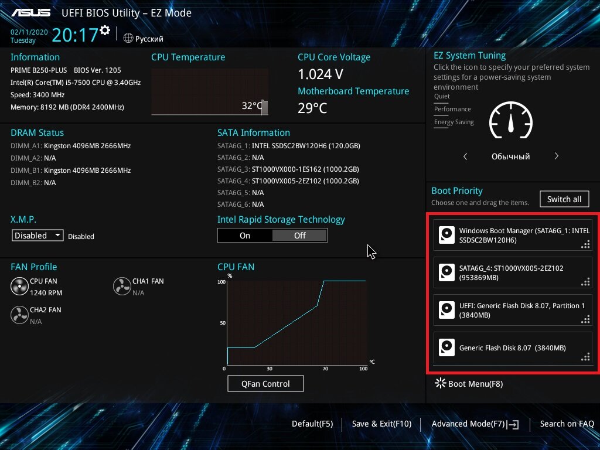Click the SATA6G_2: N/A row
The height and width of the screenshot is (450, 600).
click(x=240, y=157)
